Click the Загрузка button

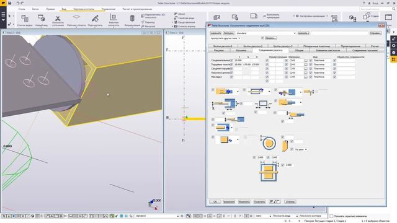click(229, 33)
